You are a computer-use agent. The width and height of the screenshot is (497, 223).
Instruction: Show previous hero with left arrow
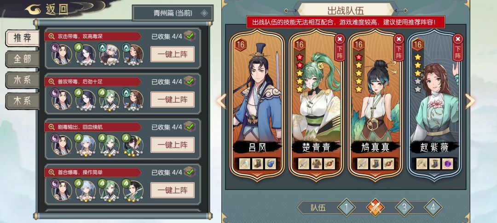221,101
